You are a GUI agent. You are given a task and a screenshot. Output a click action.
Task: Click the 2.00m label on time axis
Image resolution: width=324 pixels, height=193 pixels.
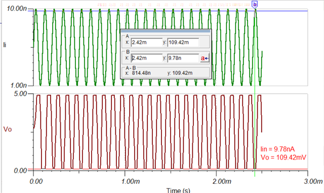(222, 181)
